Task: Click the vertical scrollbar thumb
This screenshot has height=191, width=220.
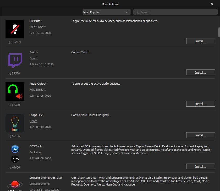Action: pos(219,32)
